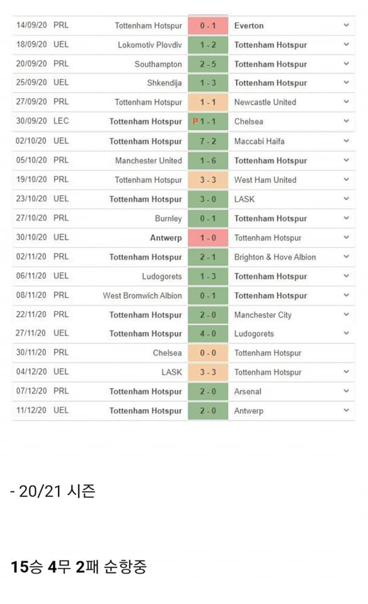Open the 1-6 Manchester United score

tap(208, 160)
